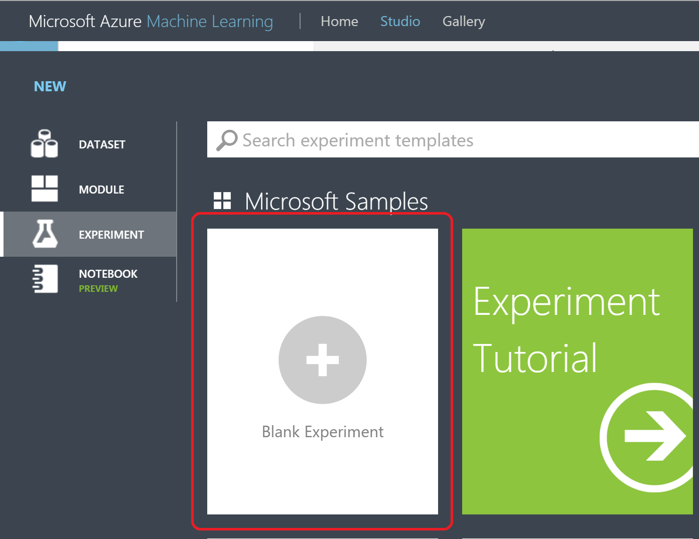The image size is (699, 539).
Task: Click the Microsoft Samples grid icon
Action: tap(222, 201)
